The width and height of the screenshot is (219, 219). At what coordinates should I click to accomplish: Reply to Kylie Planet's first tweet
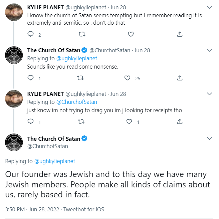tap(30, 34)
